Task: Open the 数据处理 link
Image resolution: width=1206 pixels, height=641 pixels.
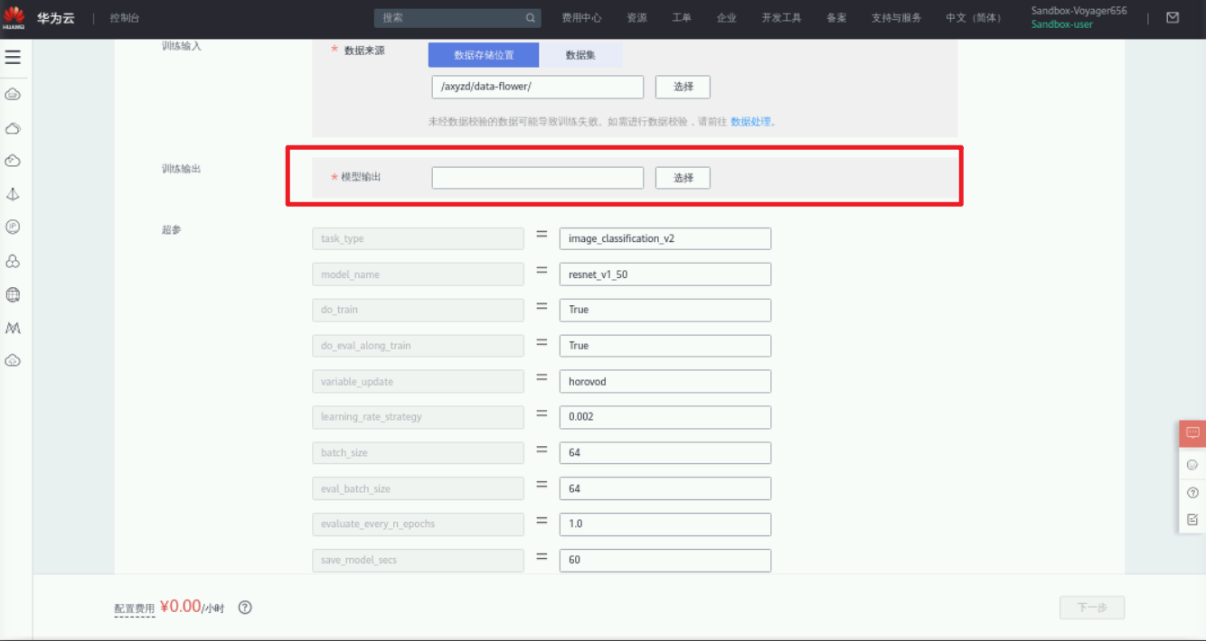Action: pos(750,121)
